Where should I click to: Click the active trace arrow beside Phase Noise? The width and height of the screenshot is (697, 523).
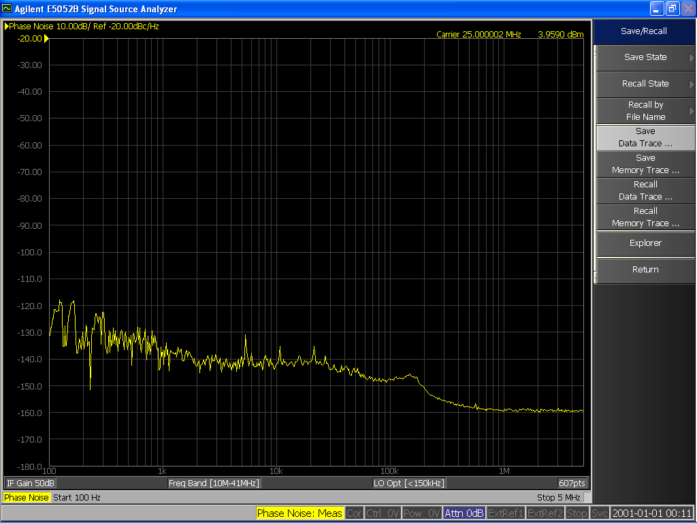(6, 27)
